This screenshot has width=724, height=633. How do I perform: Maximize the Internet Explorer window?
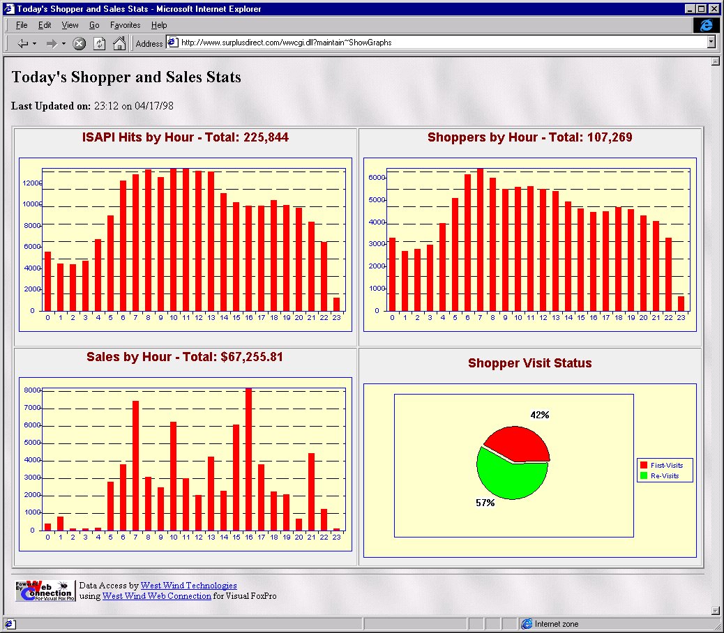coord(701,9)
